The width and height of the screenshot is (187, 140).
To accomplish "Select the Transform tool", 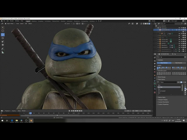I will [3, 45].
